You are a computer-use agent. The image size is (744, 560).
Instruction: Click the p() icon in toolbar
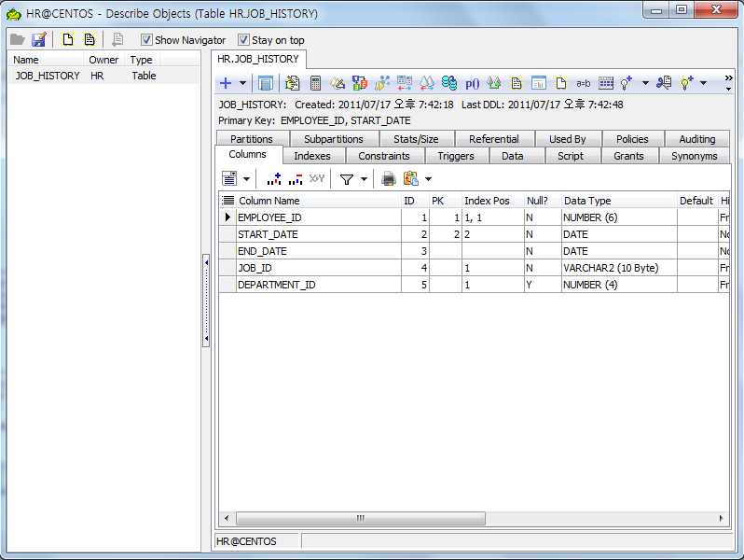[473, 83]
